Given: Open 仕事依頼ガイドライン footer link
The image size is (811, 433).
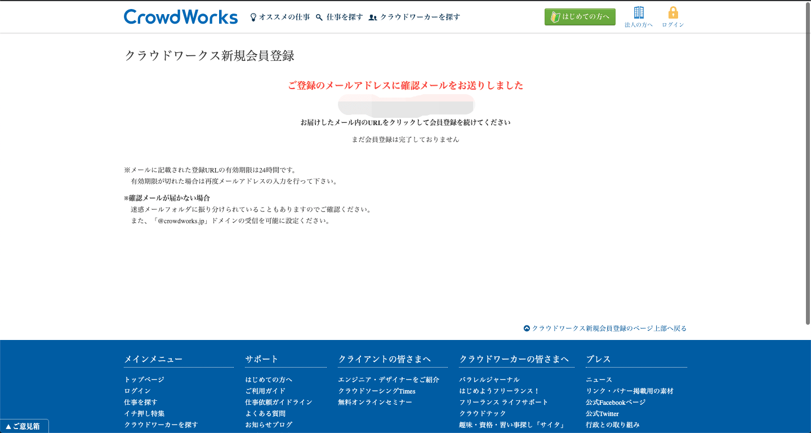Looking at the screenshot, I should 279,402.
